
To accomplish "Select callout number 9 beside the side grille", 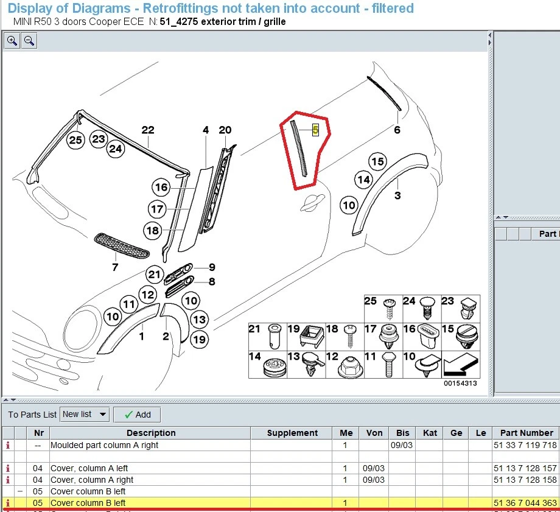I will [212, 267].
